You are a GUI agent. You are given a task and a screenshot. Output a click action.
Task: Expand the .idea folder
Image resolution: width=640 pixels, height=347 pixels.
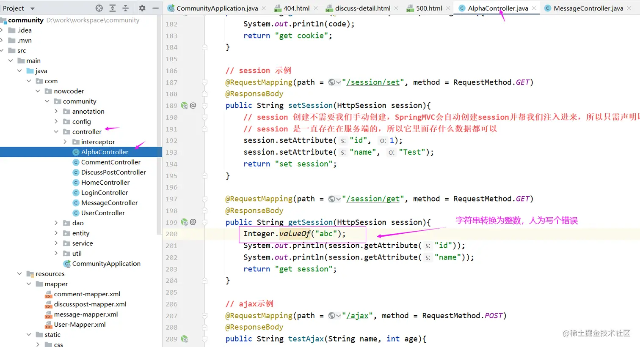[2, 30]
